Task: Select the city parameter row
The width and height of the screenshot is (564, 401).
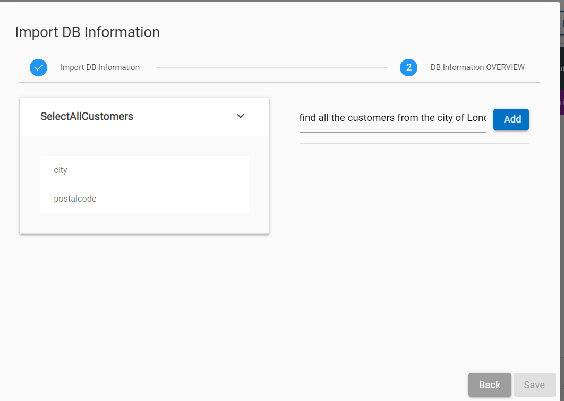Action: [x=144, y=170]
